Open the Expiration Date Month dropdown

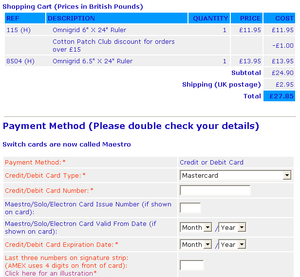pos(196,244)
